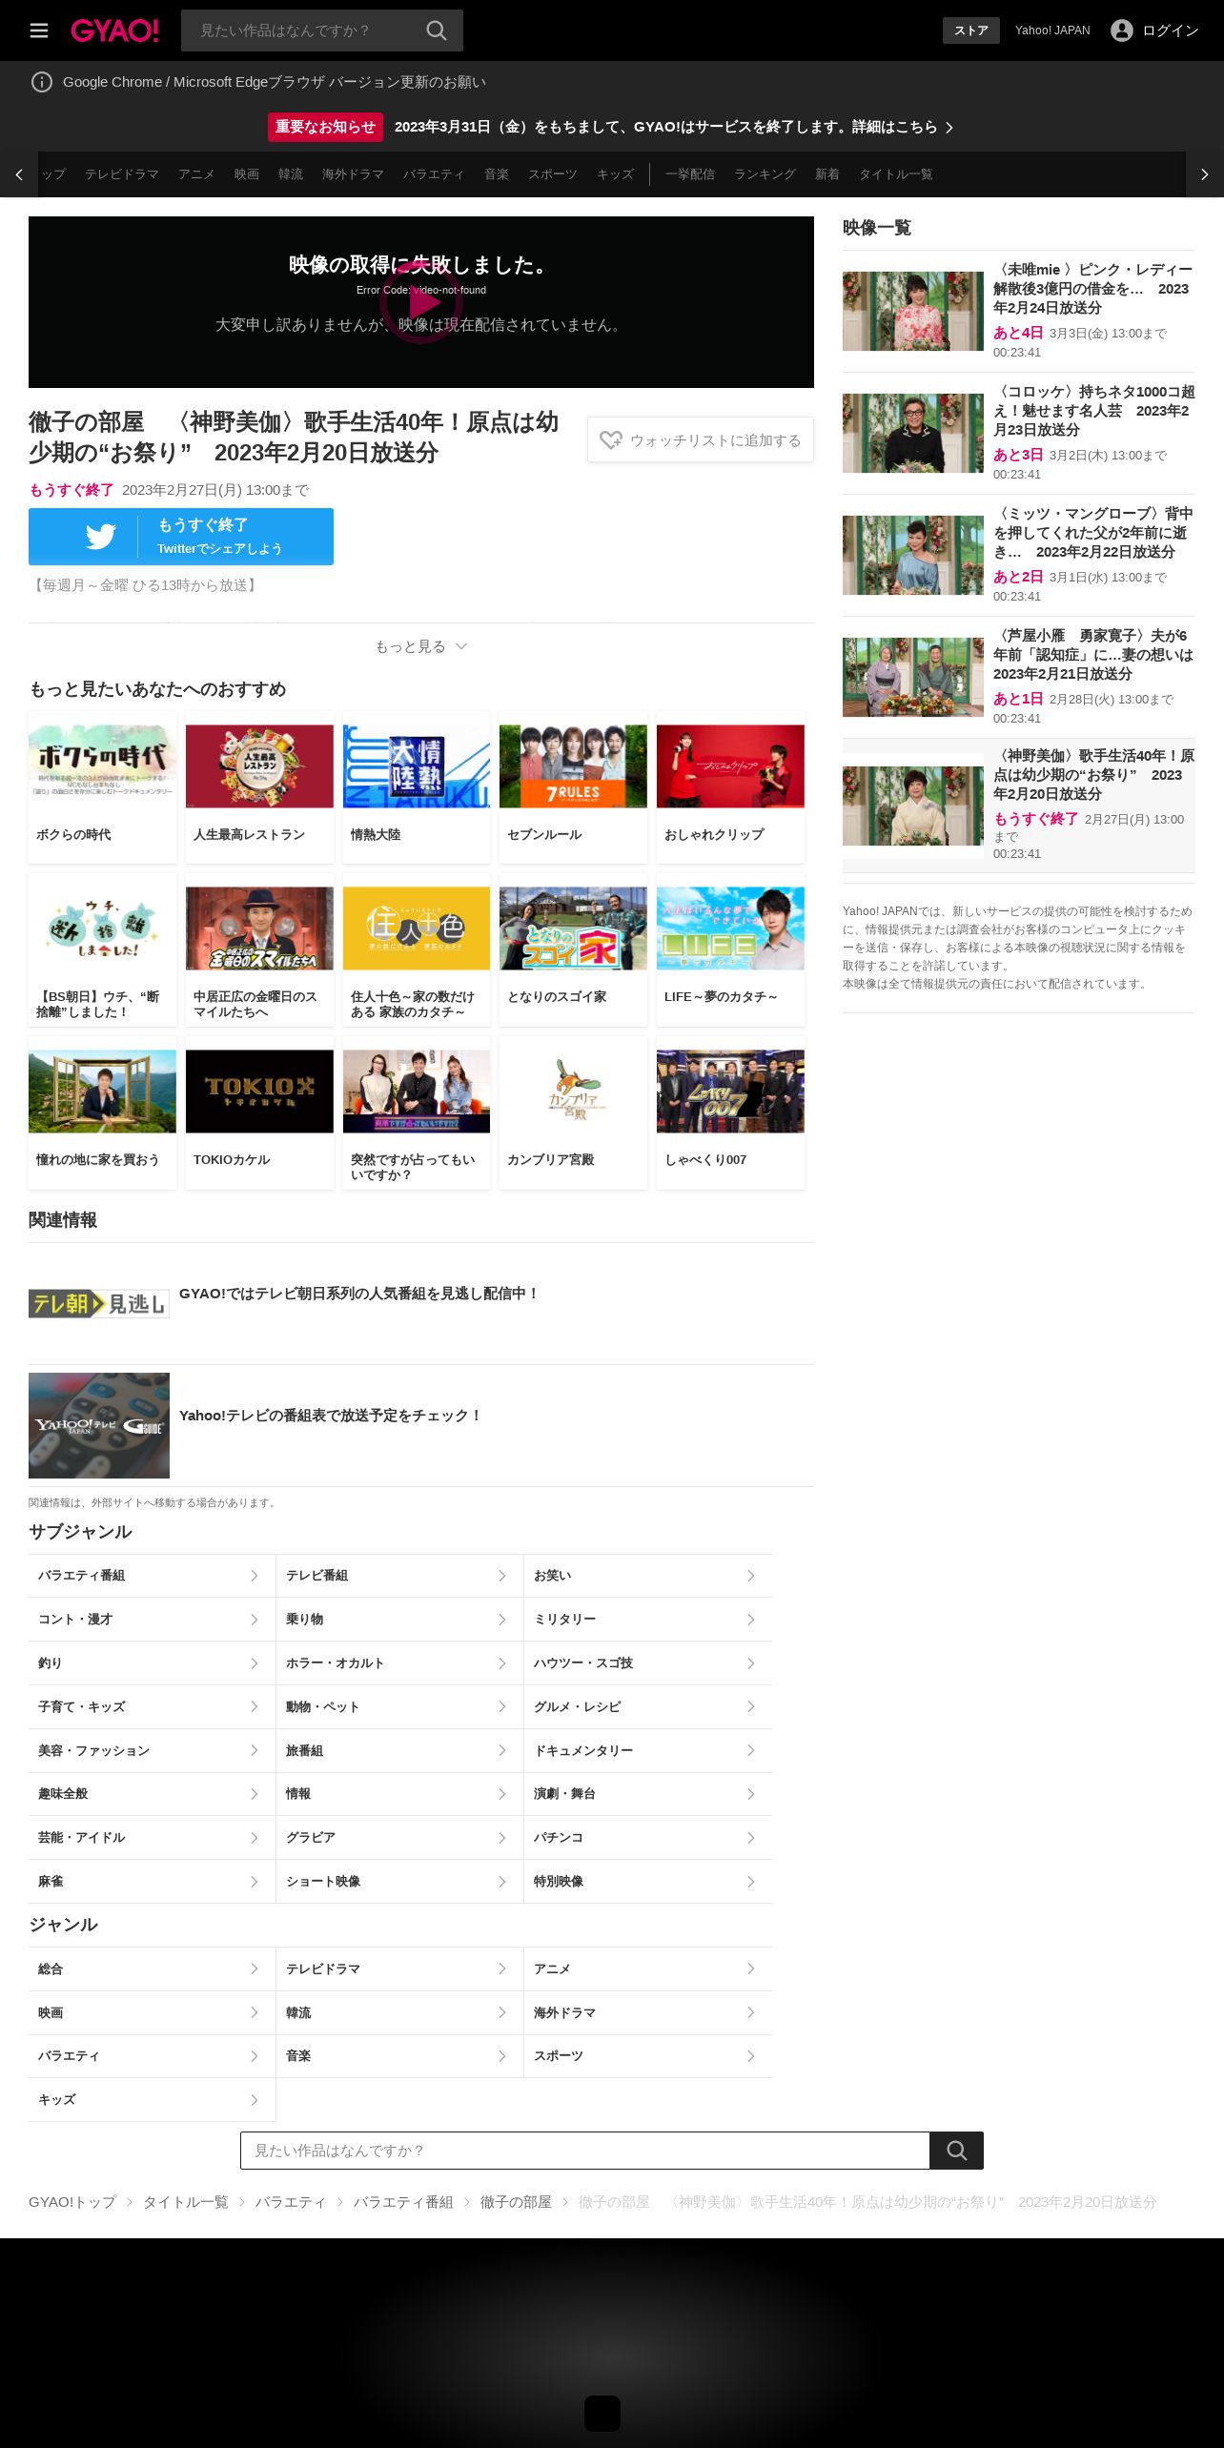Open the 芦屋小雁 episode thumbnail

pos(913,677)
